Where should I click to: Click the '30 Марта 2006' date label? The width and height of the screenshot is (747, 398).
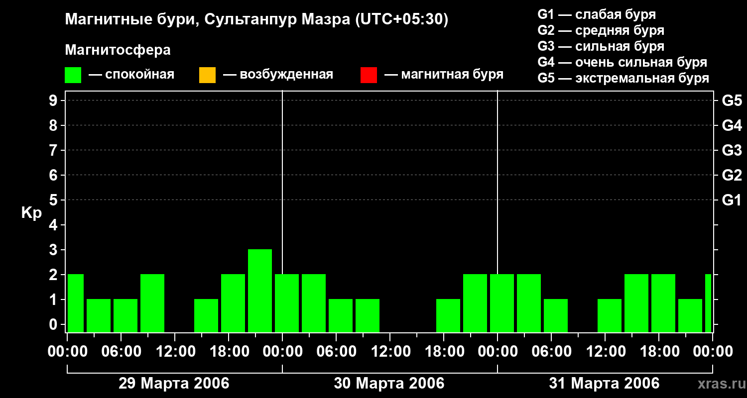coord(389,383)
